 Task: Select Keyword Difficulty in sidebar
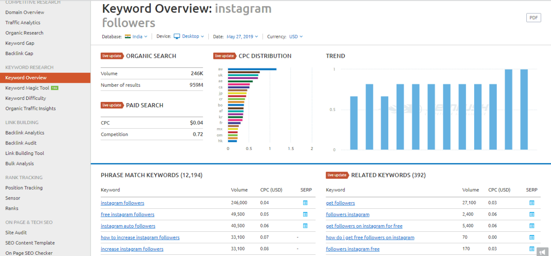click(25, 98)
